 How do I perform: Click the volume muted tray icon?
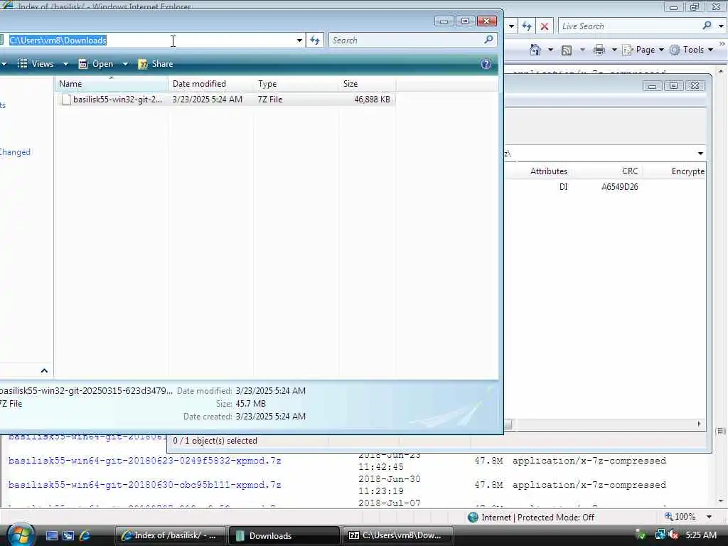tap(673, 535)
